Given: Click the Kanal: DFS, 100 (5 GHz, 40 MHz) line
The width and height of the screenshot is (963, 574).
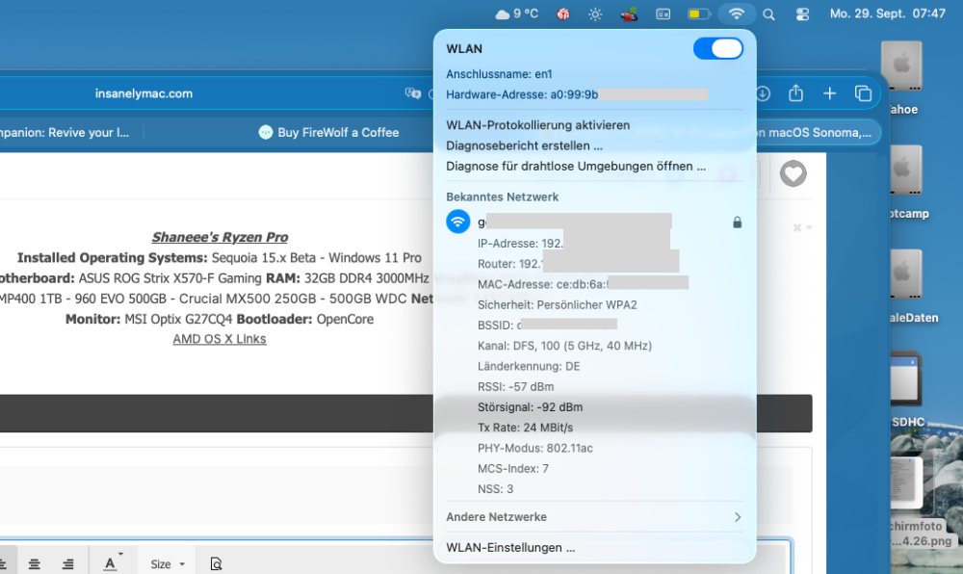Looking at the screenshot, I should click(564, 346).
